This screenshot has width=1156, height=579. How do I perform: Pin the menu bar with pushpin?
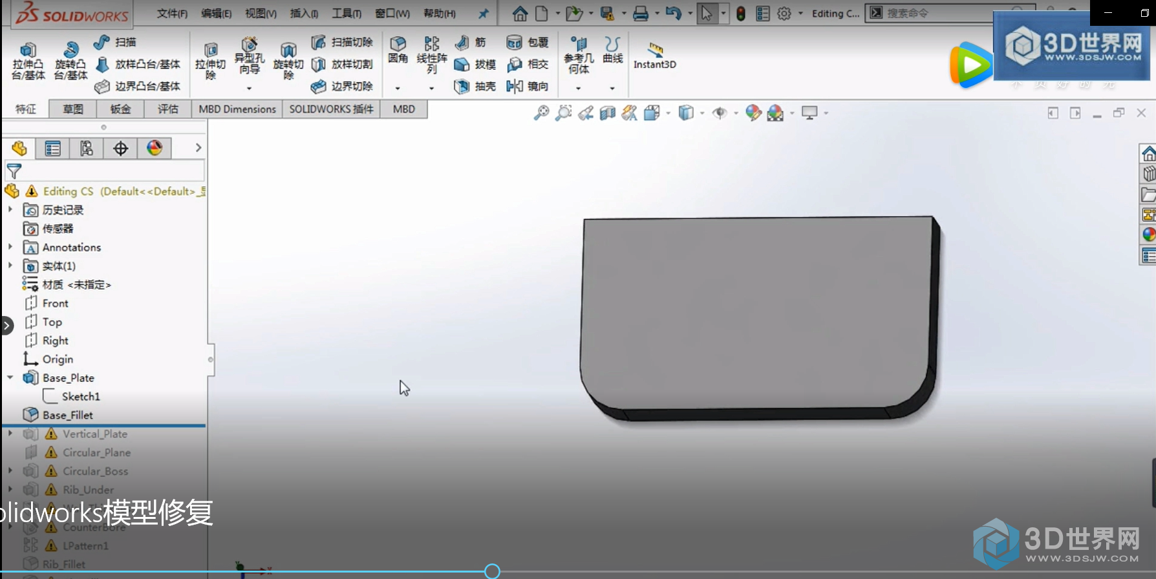coord(483,14)
